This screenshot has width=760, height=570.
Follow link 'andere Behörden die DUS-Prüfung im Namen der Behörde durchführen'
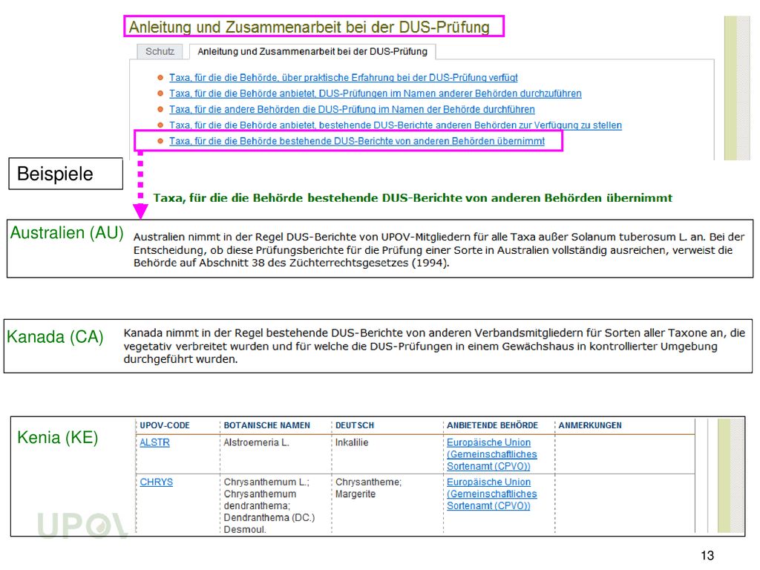352,110
